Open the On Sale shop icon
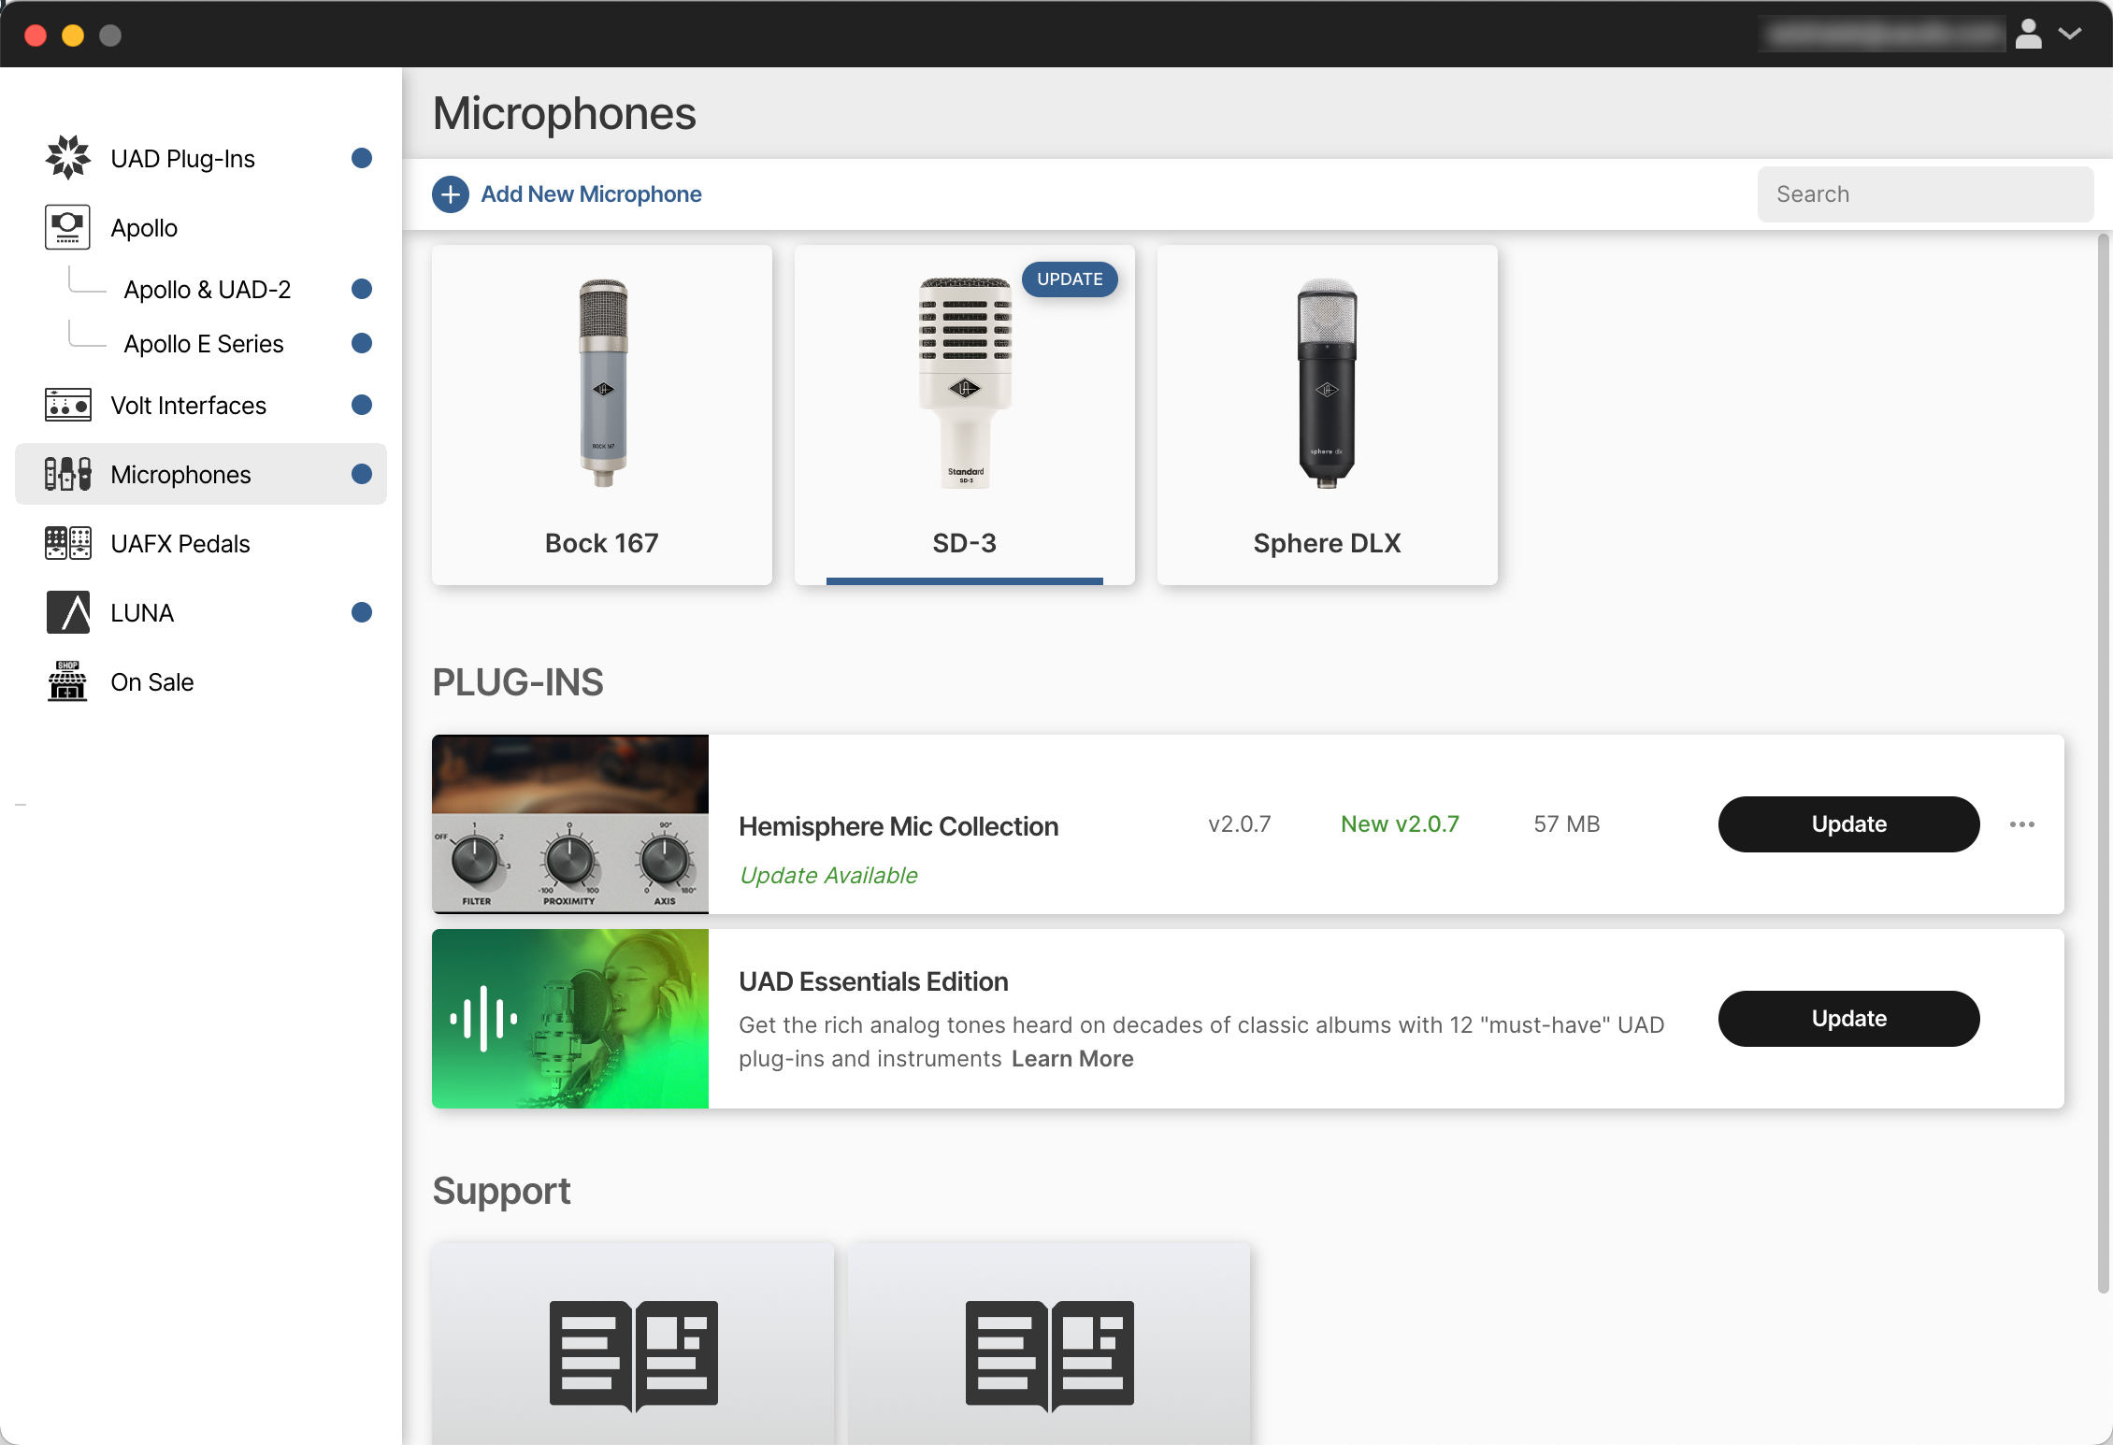Viewport: 2113px width, 1445px height. (66, 681)
